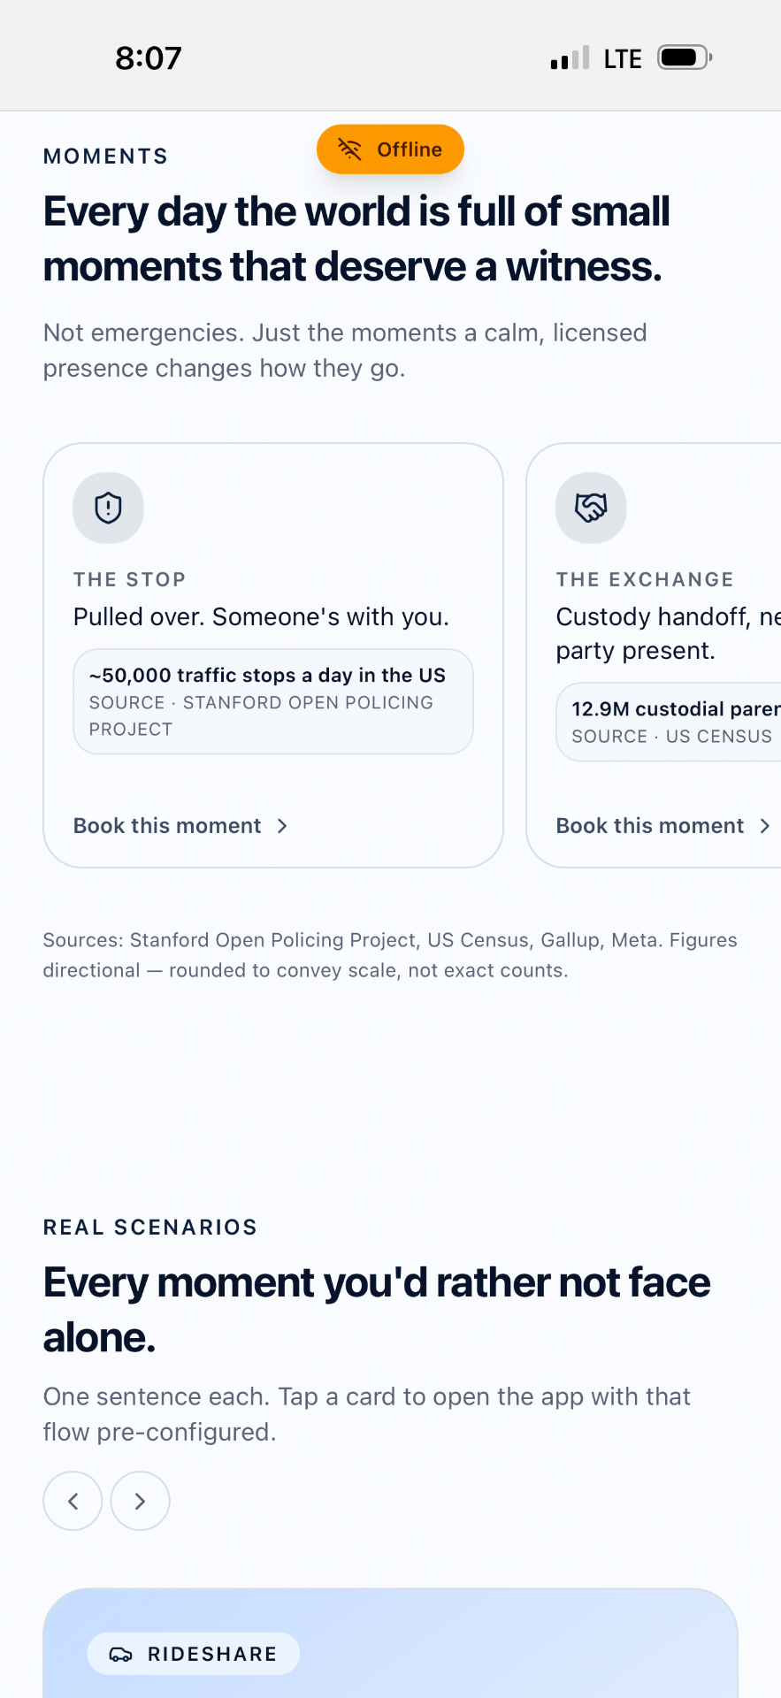Tap the sources footnote text

(x=390, y=955)
